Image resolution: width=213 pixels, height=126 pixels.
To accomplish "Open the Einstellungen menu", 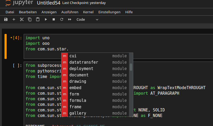I will pyautogui.click(x=109, y=12).
